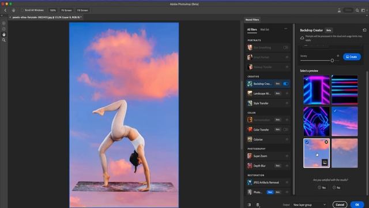Click Cancel in Neural Filters
The height and width of the screenshot is (208, 369).
click(340, 205)
